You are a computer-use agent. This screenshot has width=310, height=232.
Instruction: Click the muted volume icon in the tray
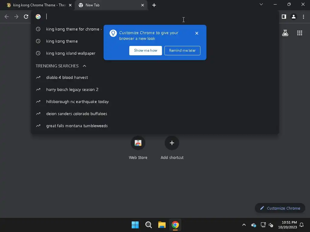point(271,225)
